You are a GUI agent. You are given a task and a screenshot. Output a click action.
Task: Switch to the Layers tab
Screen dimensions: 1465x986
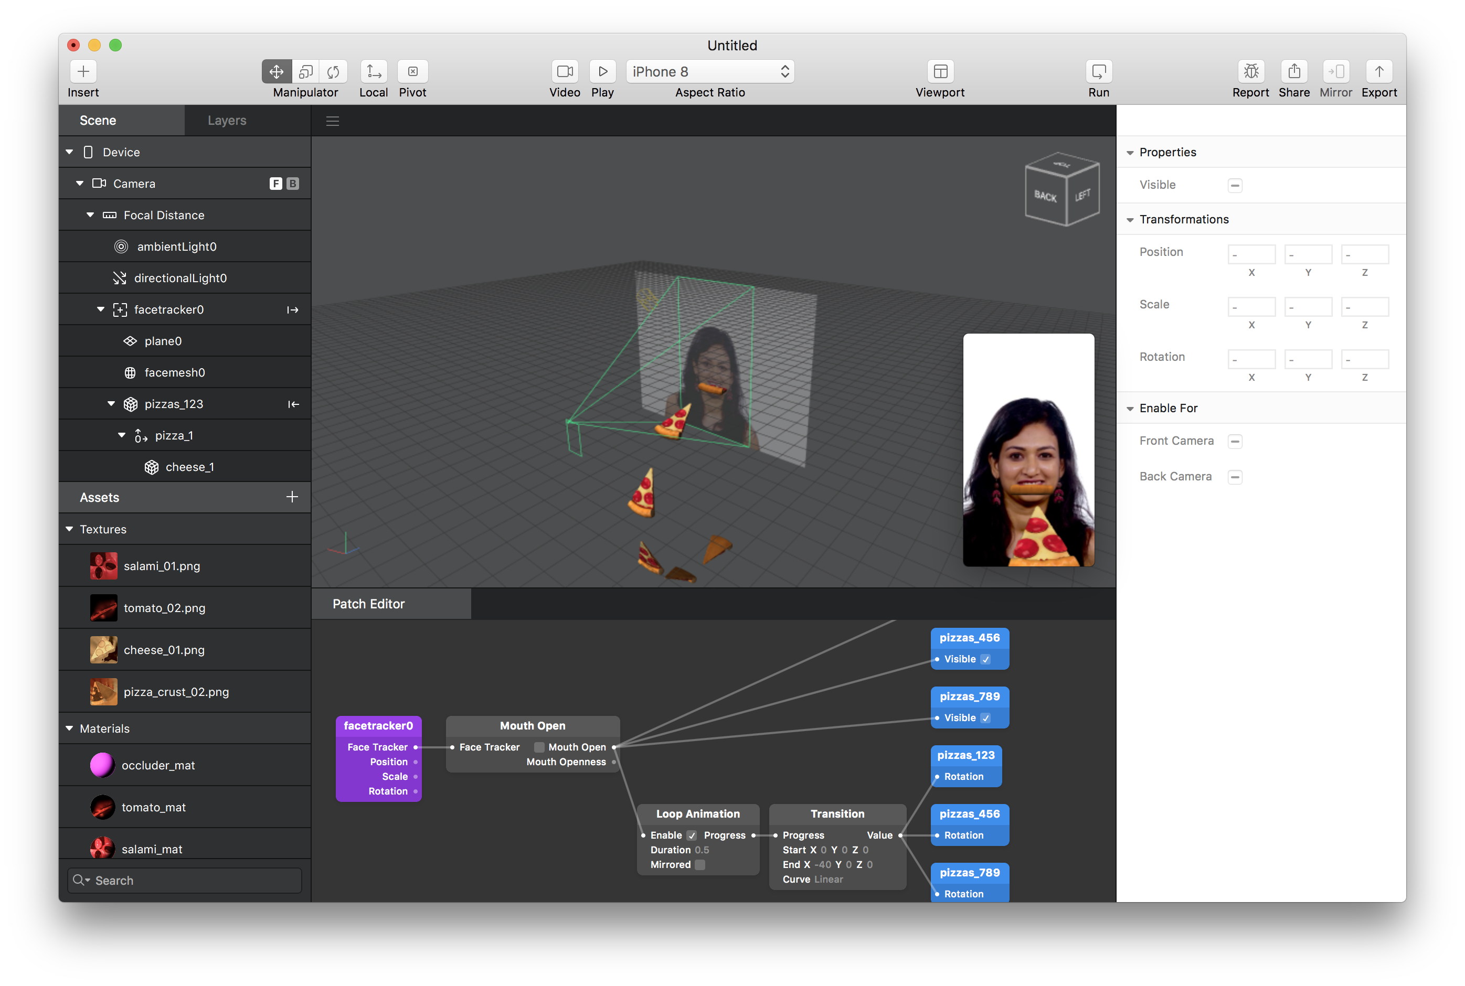[x=227, y=120]
